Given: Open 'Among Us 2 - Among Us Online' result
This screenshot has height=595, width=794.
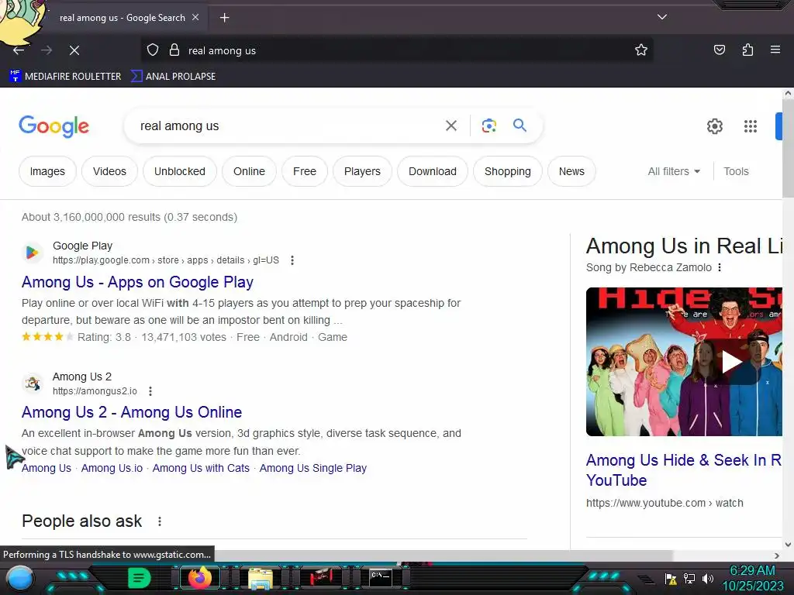Looking at the screenshot, I should click(132, 412).
